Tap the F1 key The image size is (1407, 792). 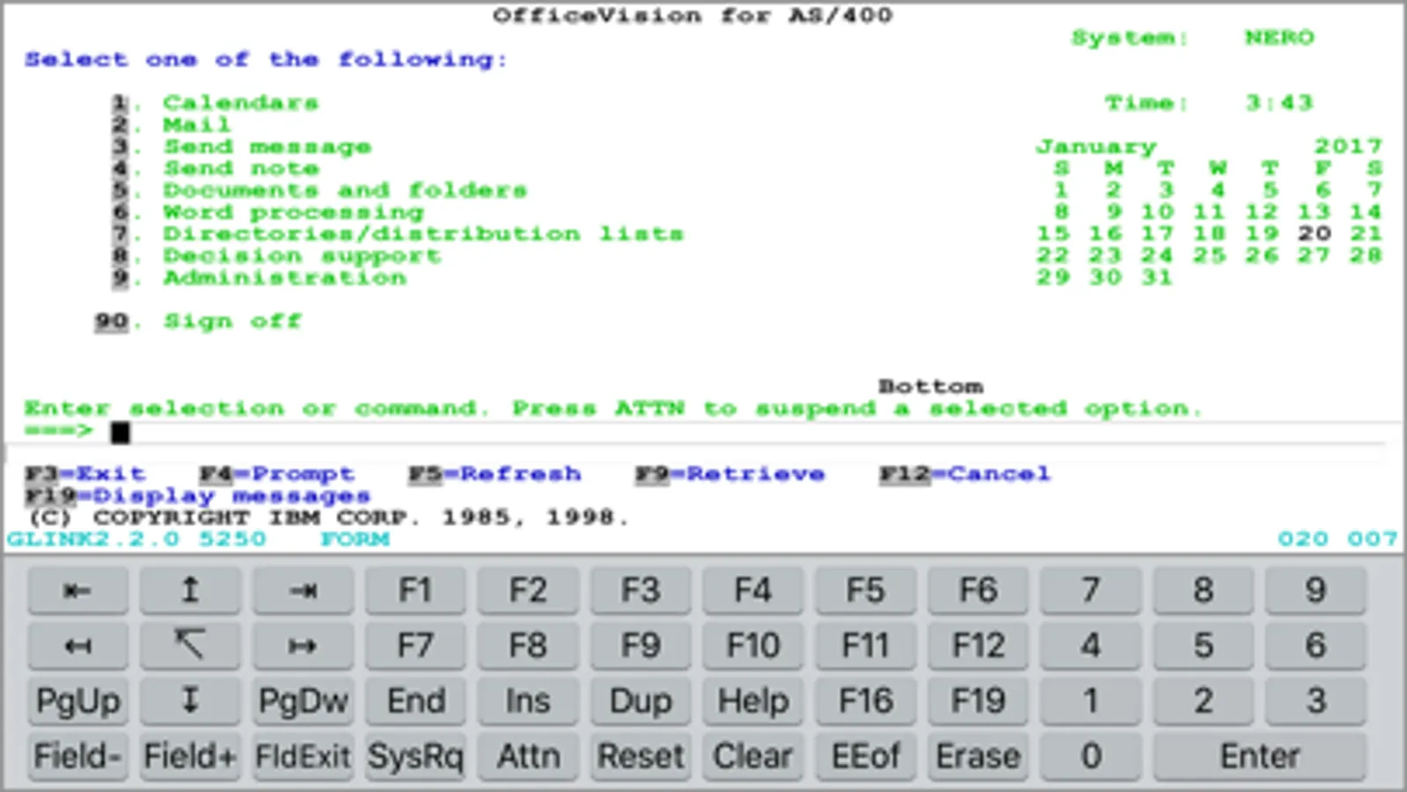click(415, 590)
